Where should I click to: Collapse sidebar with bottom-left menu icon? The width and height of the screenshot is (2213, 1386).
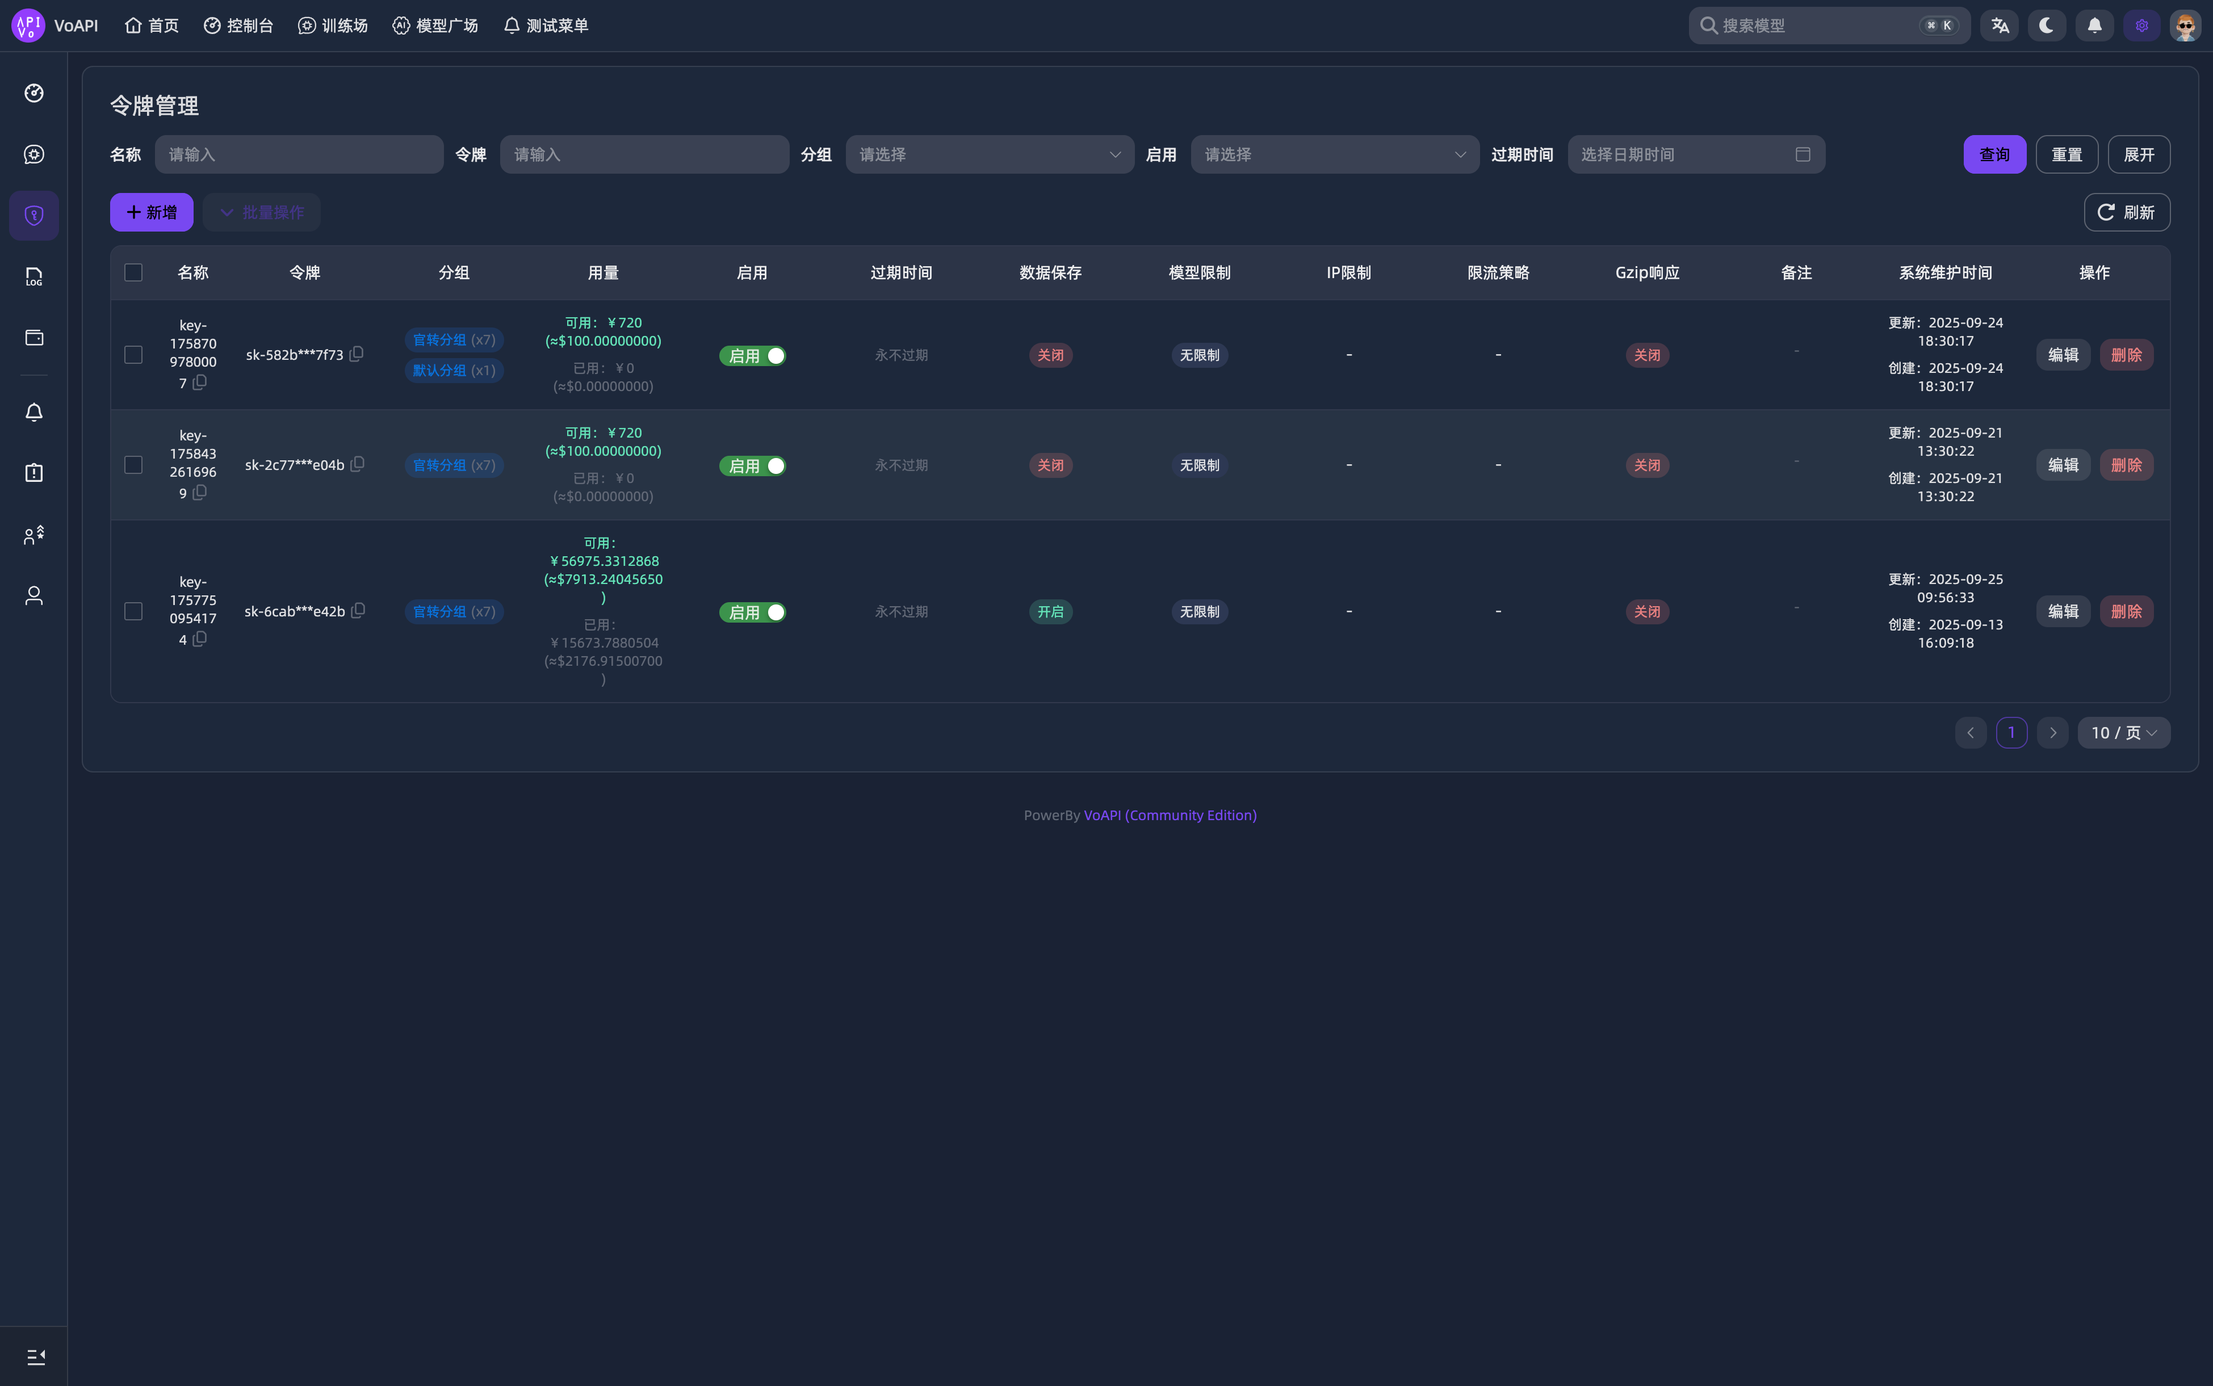point(35,1356)
